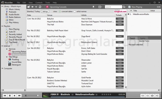Click the search input field
This screenshot has width=162, height=99.
point(113,7)
